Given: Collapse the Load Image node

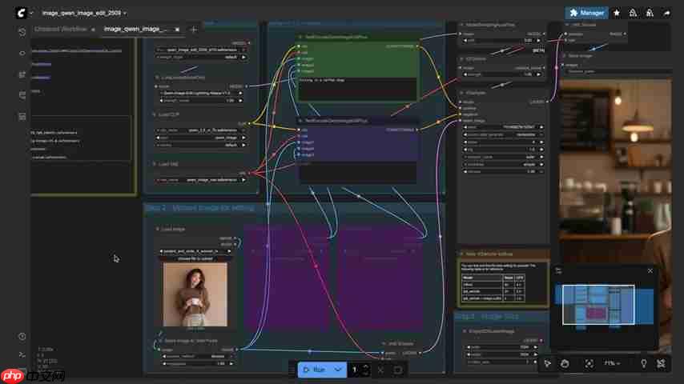Looking at the screenshot, I should 158,228.
